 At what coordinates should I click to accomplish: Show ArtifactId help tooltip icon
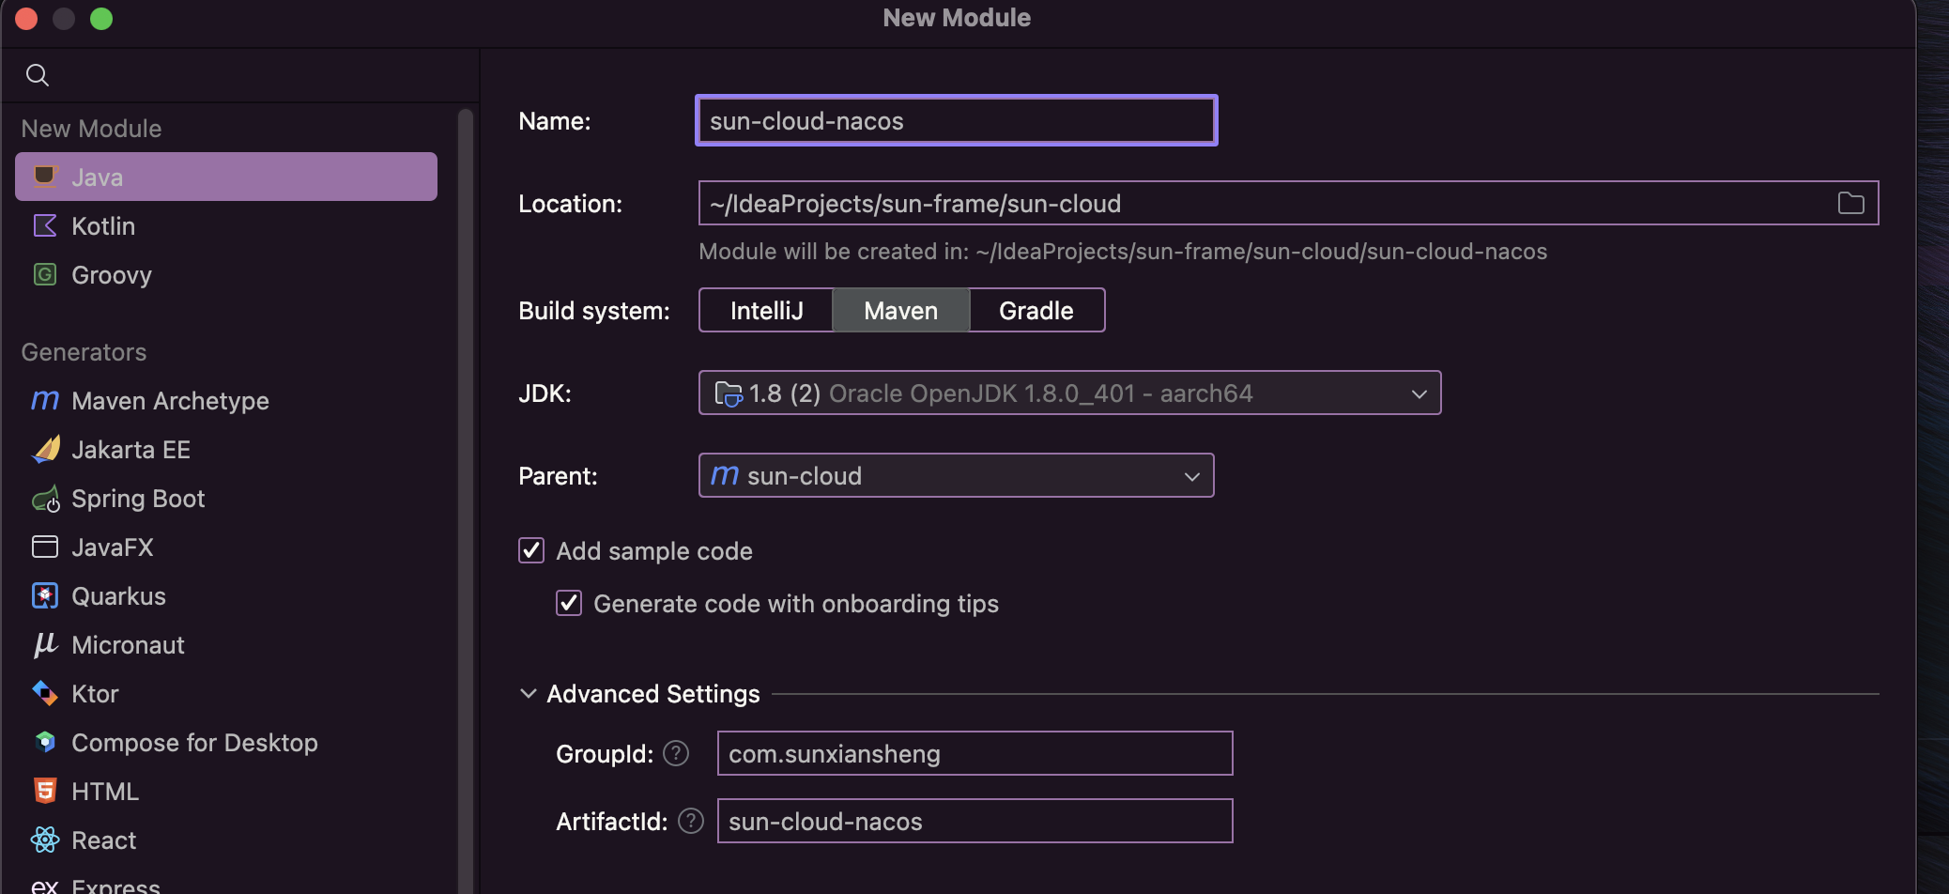coord(691,821)
